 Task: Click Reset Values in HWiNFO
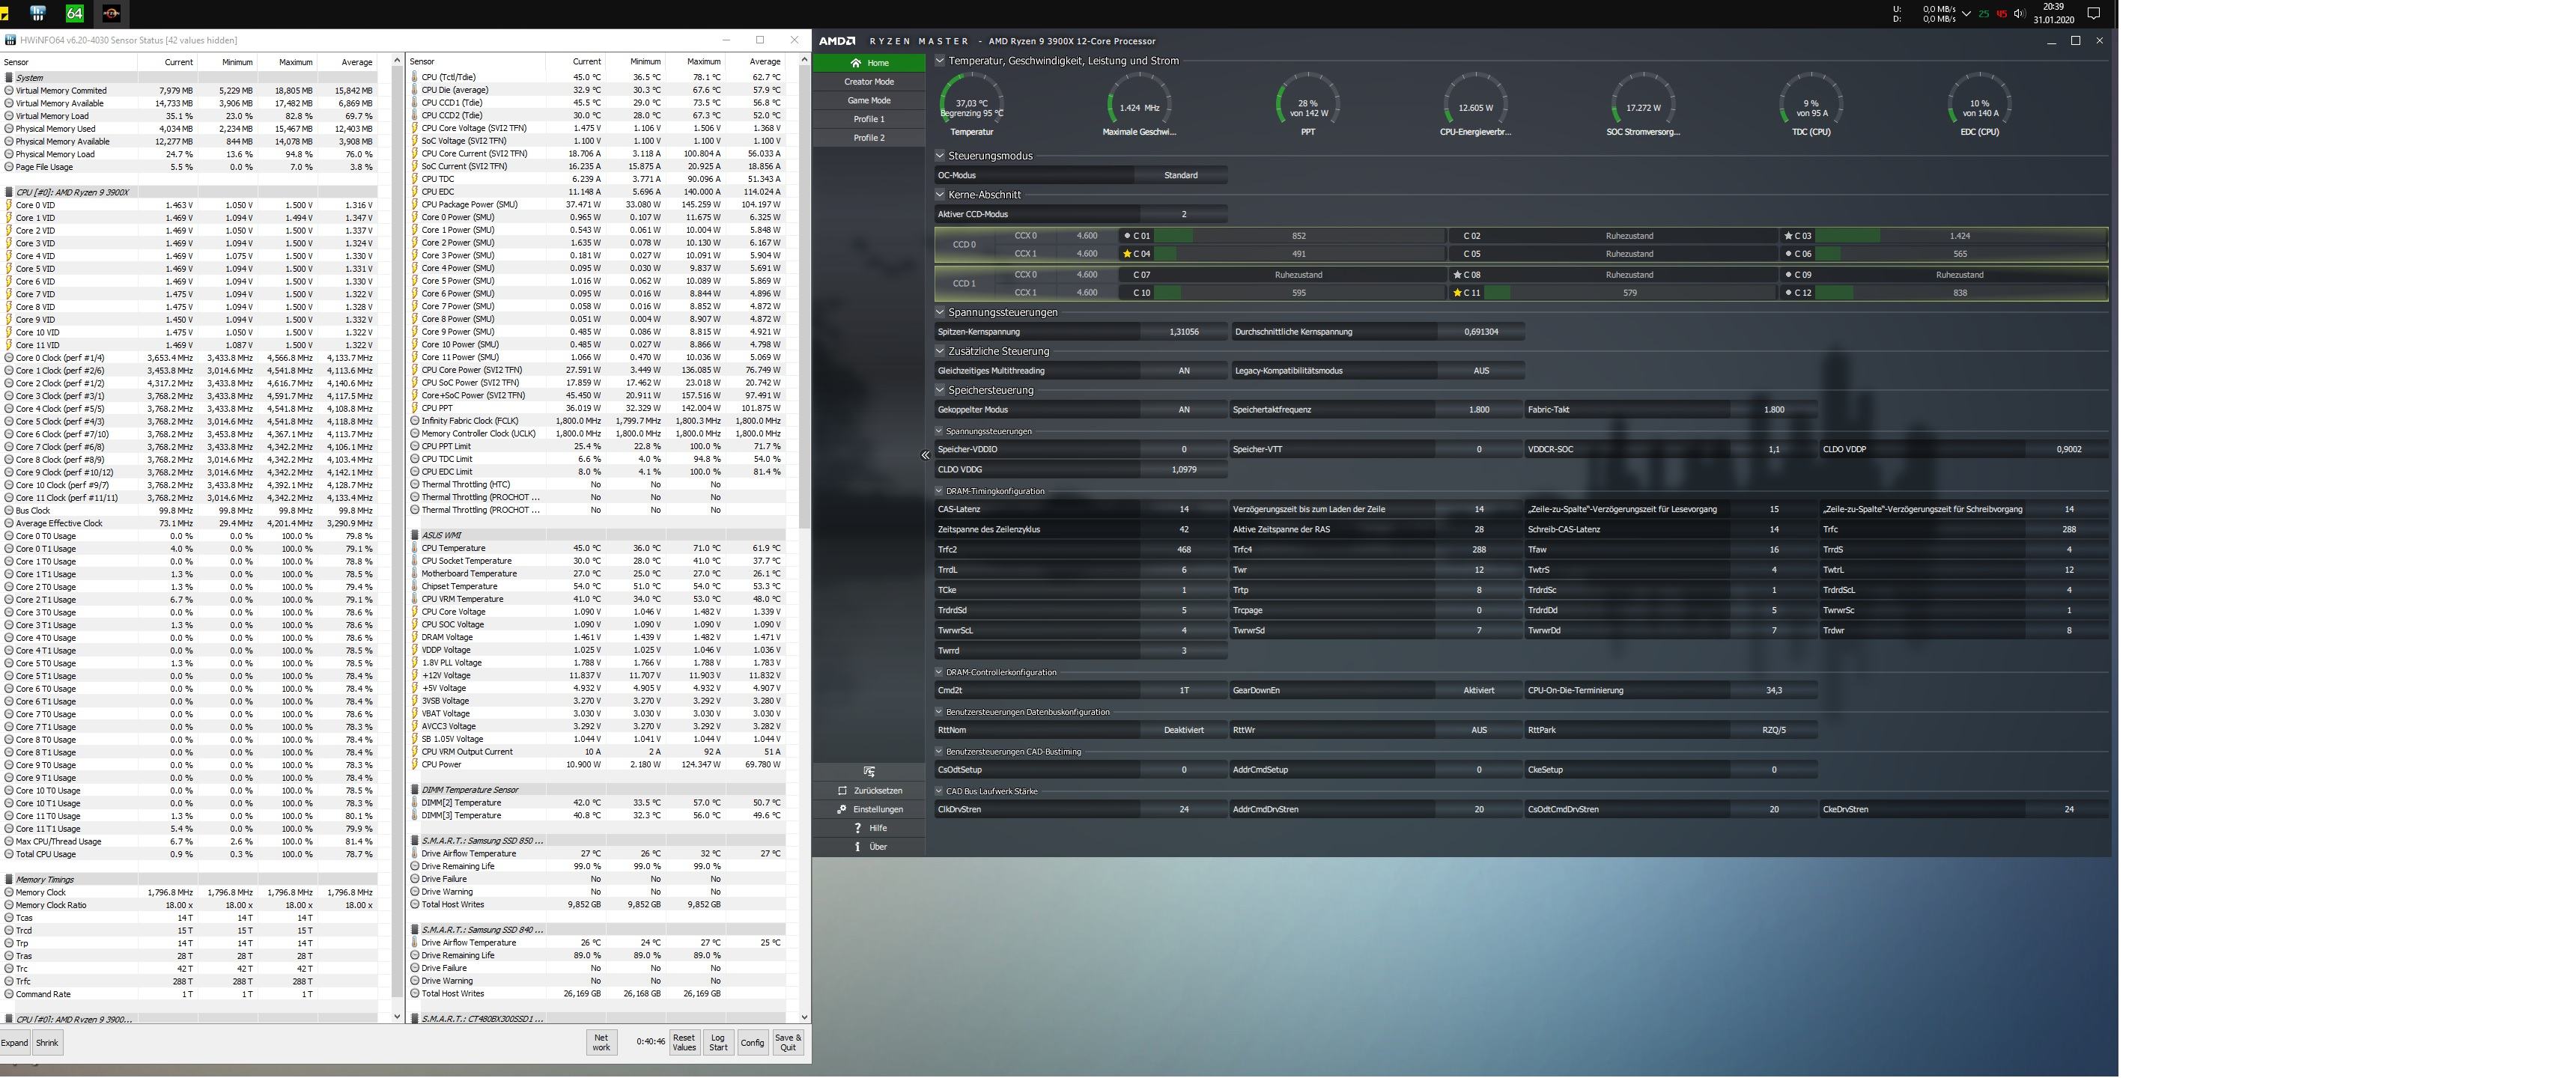coord(684,1042)
